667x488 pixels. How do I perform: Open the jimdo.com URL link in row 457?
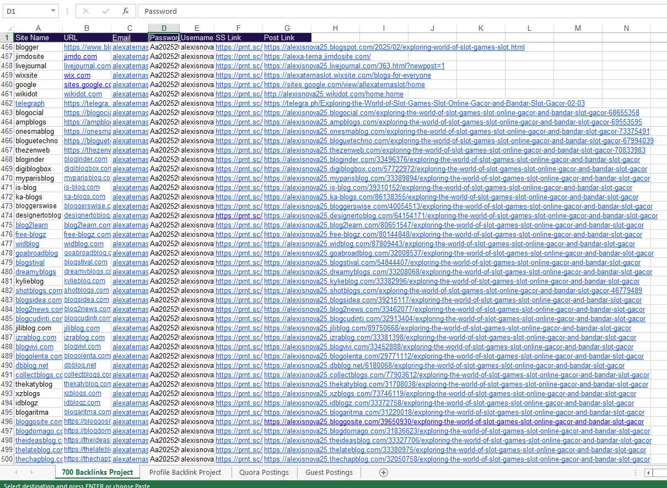tap(80, 57)
